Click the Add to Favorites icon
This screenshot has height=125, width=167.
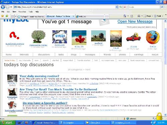7,16
